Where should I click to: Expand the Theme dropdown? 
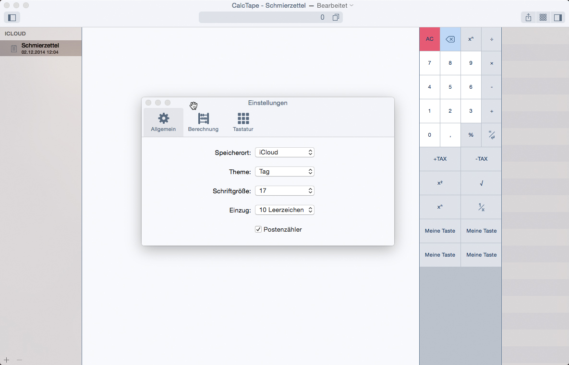(284, 172)
